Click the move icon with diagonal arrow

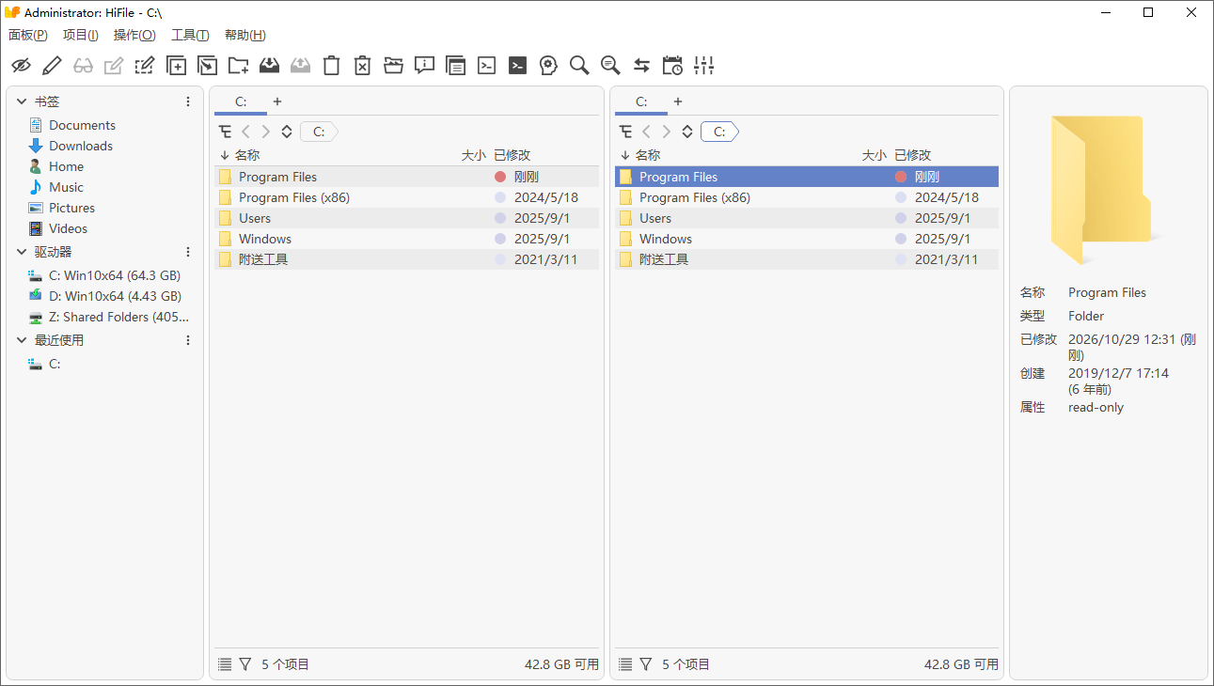(x=207, y=65)
